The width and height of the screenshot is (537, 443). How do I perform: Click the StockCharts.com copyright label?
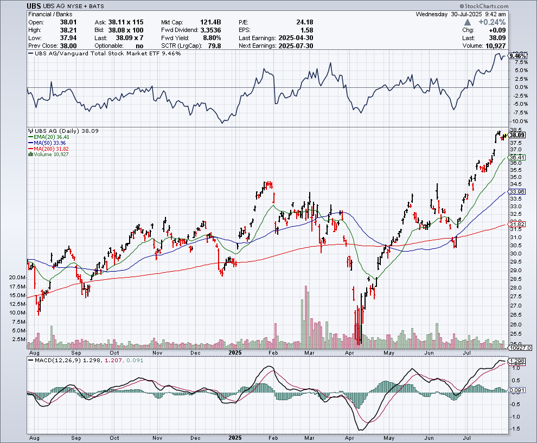point(484,6)
